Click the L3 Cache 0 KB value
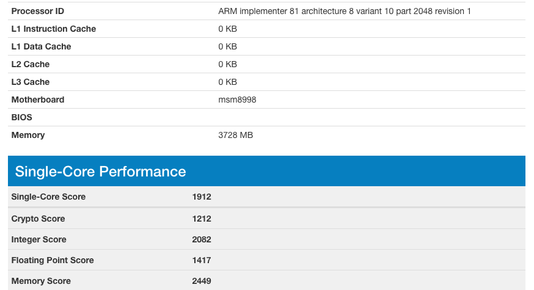This screenshot has height=290, width=534. (227, 82)
